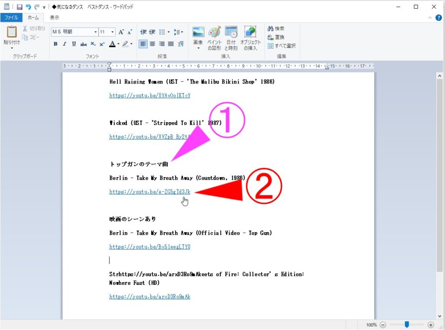The height and width of the screenshot is (330, 445).
Task: Open the line spacing dropdown
Action: (178, 32)
